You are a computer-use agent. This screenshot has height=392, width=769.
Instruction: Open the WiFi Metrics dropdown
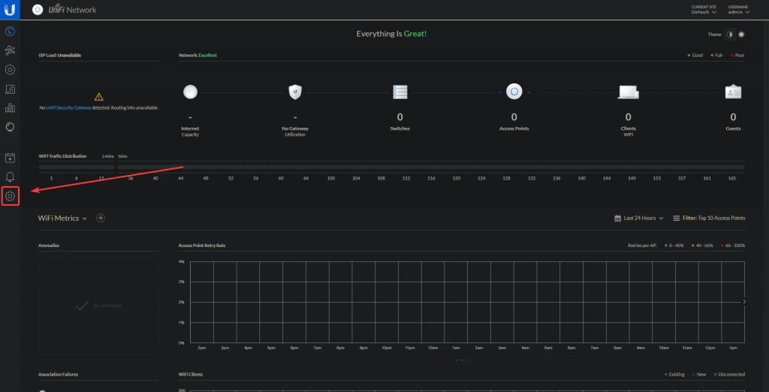63,218
